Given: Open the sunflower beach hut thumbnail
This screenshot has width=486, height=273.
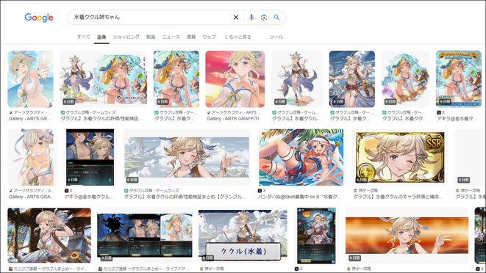Looking at the screenshot, I should coord(49,236).
